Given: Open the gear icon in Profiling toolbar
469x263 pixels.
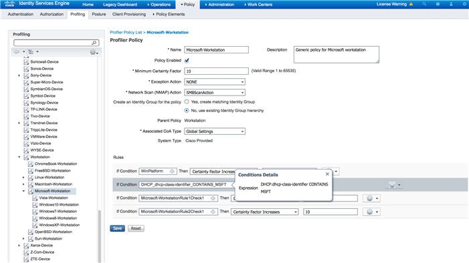Looking at the screenshot, I should tap(93, 52).
